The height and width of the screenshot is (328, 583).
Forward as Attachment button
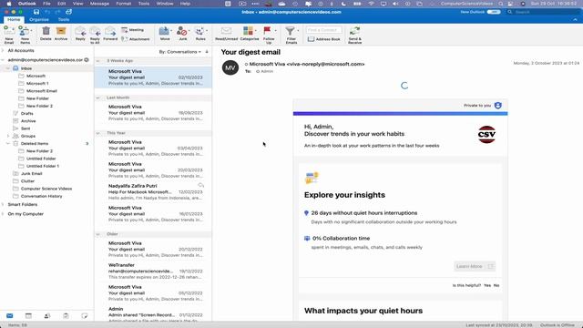click(136, 38)
